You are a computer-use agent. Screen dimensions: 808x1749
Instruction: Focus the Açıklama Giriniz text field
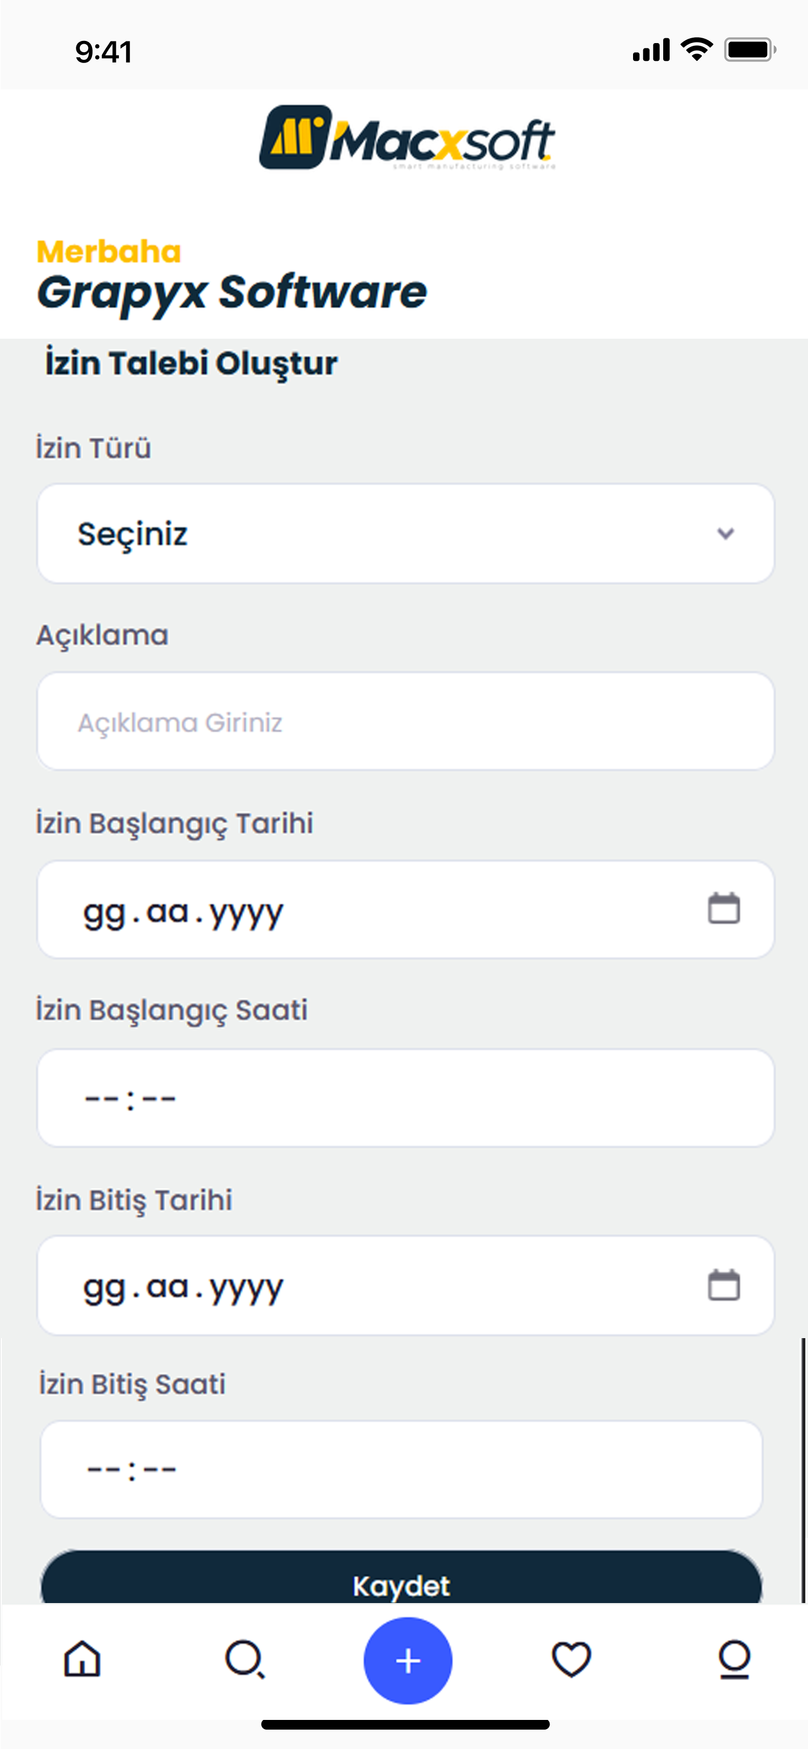[405, 722]
